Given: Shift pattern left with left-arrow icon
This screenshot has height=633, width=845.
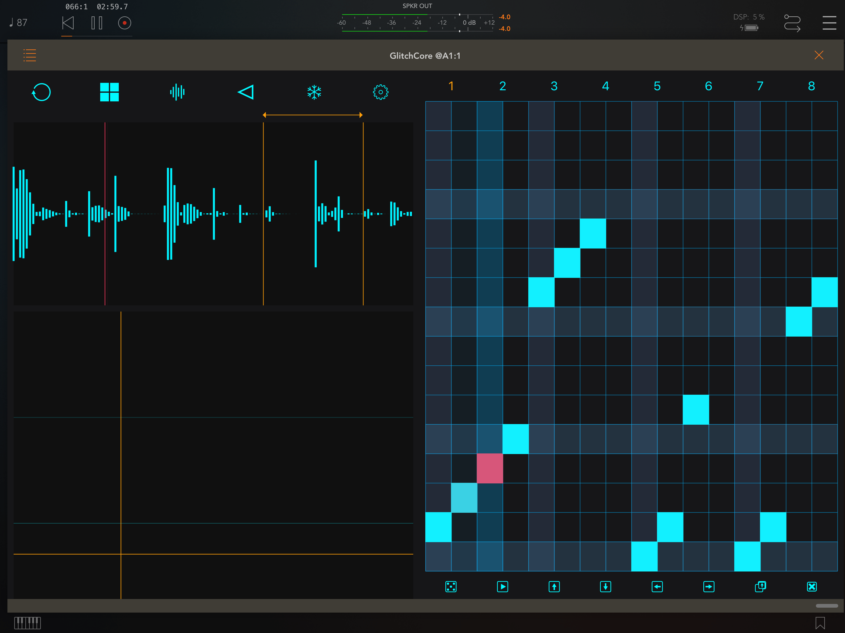Looking at the screenshot, I should (657, 586).
